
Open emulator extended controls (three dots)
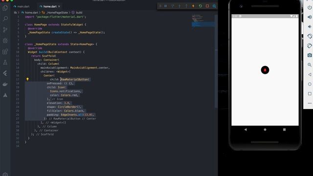click(310, 103)
